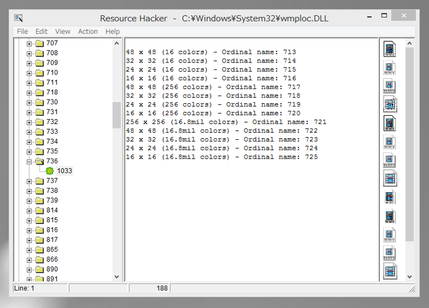Expand the 707 folder node
429x308 pixels.
[29, 44]
